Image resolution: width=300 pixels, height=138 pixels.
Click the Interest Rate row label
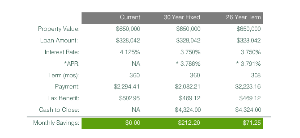click(x=62, y=52)
